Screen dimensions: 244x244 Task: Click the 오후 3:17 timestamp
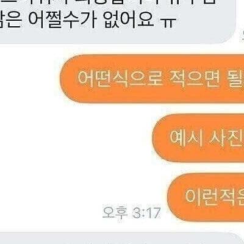(x=131, y=213)
